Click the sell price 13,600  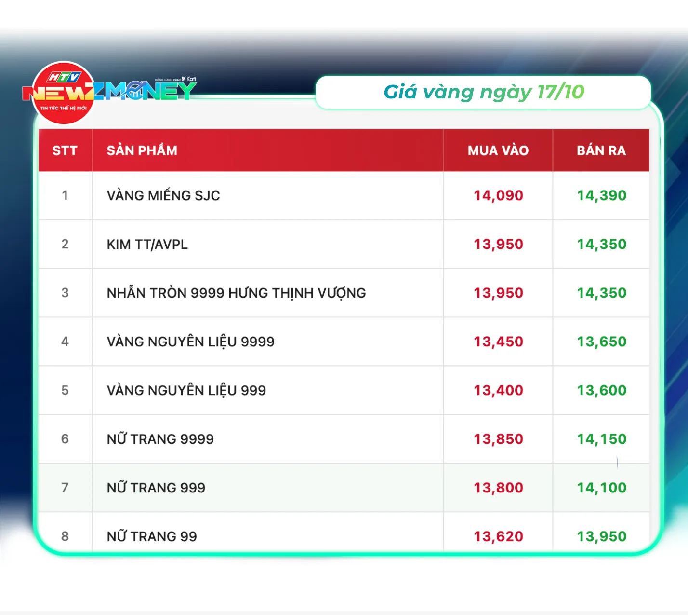602,390
